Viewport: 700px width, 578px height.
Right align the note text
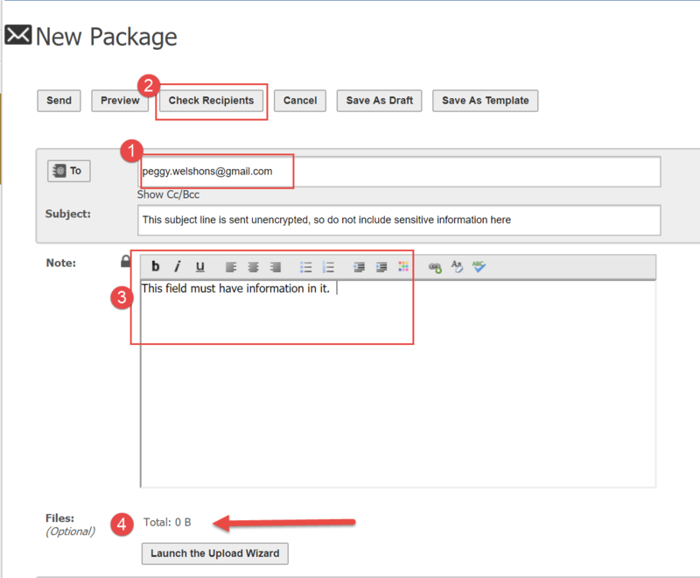[x=274, y=266]
